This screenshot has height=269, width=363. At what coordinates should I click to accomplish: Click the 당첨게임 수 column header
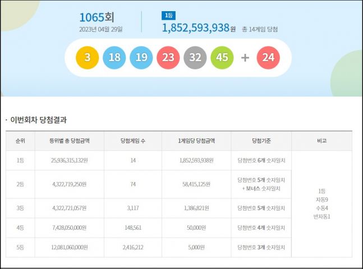pyautogui.click(x=134, y=141)
